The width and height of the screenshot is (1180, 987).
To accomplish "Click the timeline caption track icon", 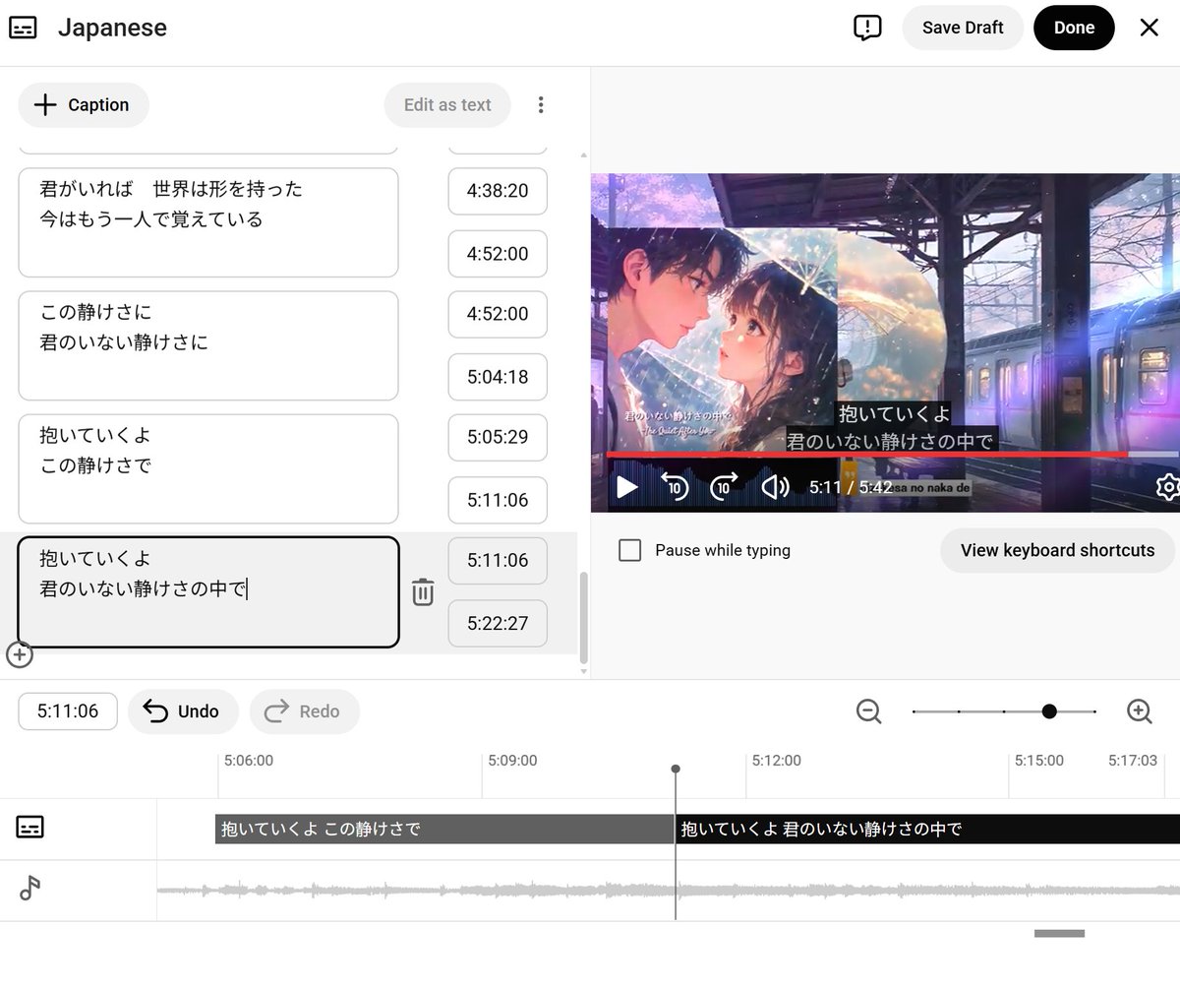I will 30,827.
